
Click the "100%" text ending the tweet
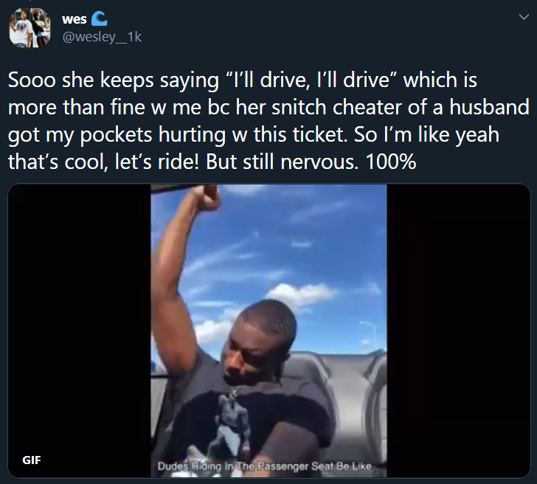tap(391, 162)
